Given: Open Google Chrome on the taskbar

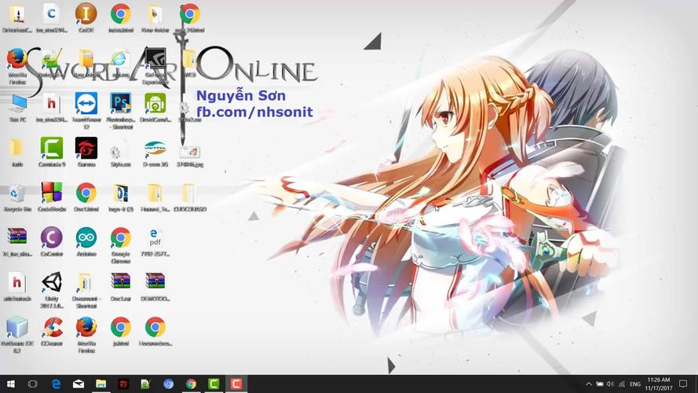Looking at the screenshot, I should coord(191,384).
